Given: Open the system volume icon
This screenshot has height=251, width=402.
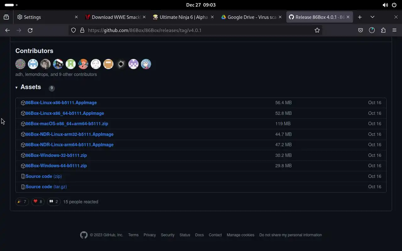Looking at the screenshot, I should (x=385, y=5).
